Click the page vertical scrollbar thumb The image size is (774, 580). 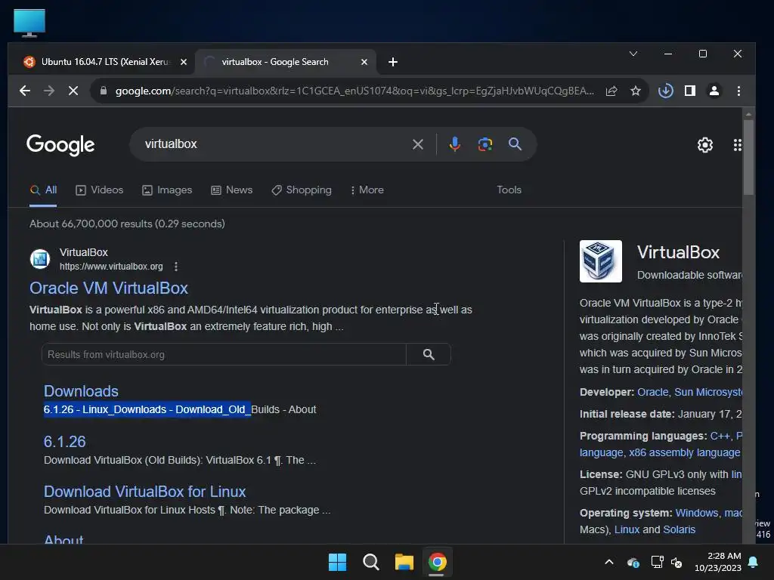[x=748, y=157]
